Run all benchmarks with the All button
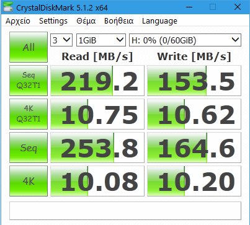Image resolution: width=250 pixels, height=225 pixels. (29, 47)
